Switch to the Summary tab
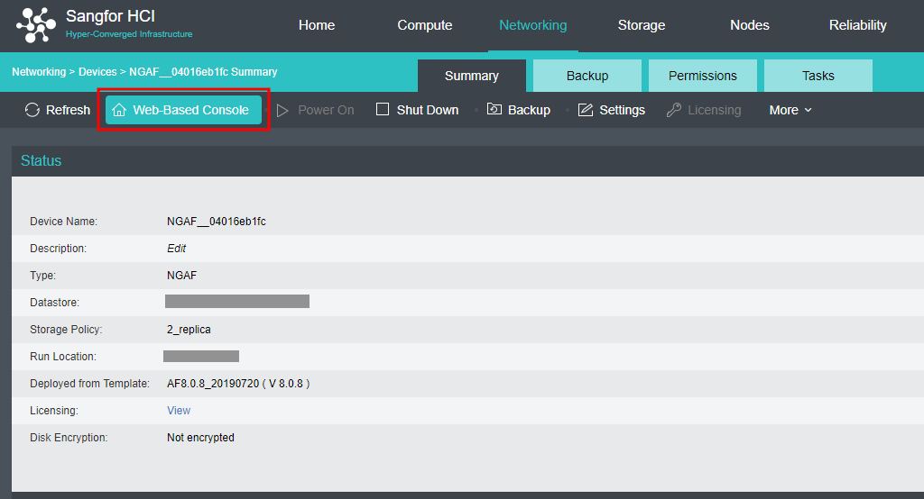This screenshot has width=924, height=499. 471,76
